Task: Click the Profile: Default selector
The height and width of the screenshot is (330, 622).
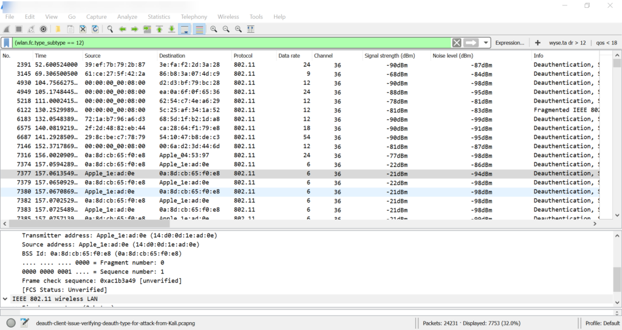Action: coord(601,323)
